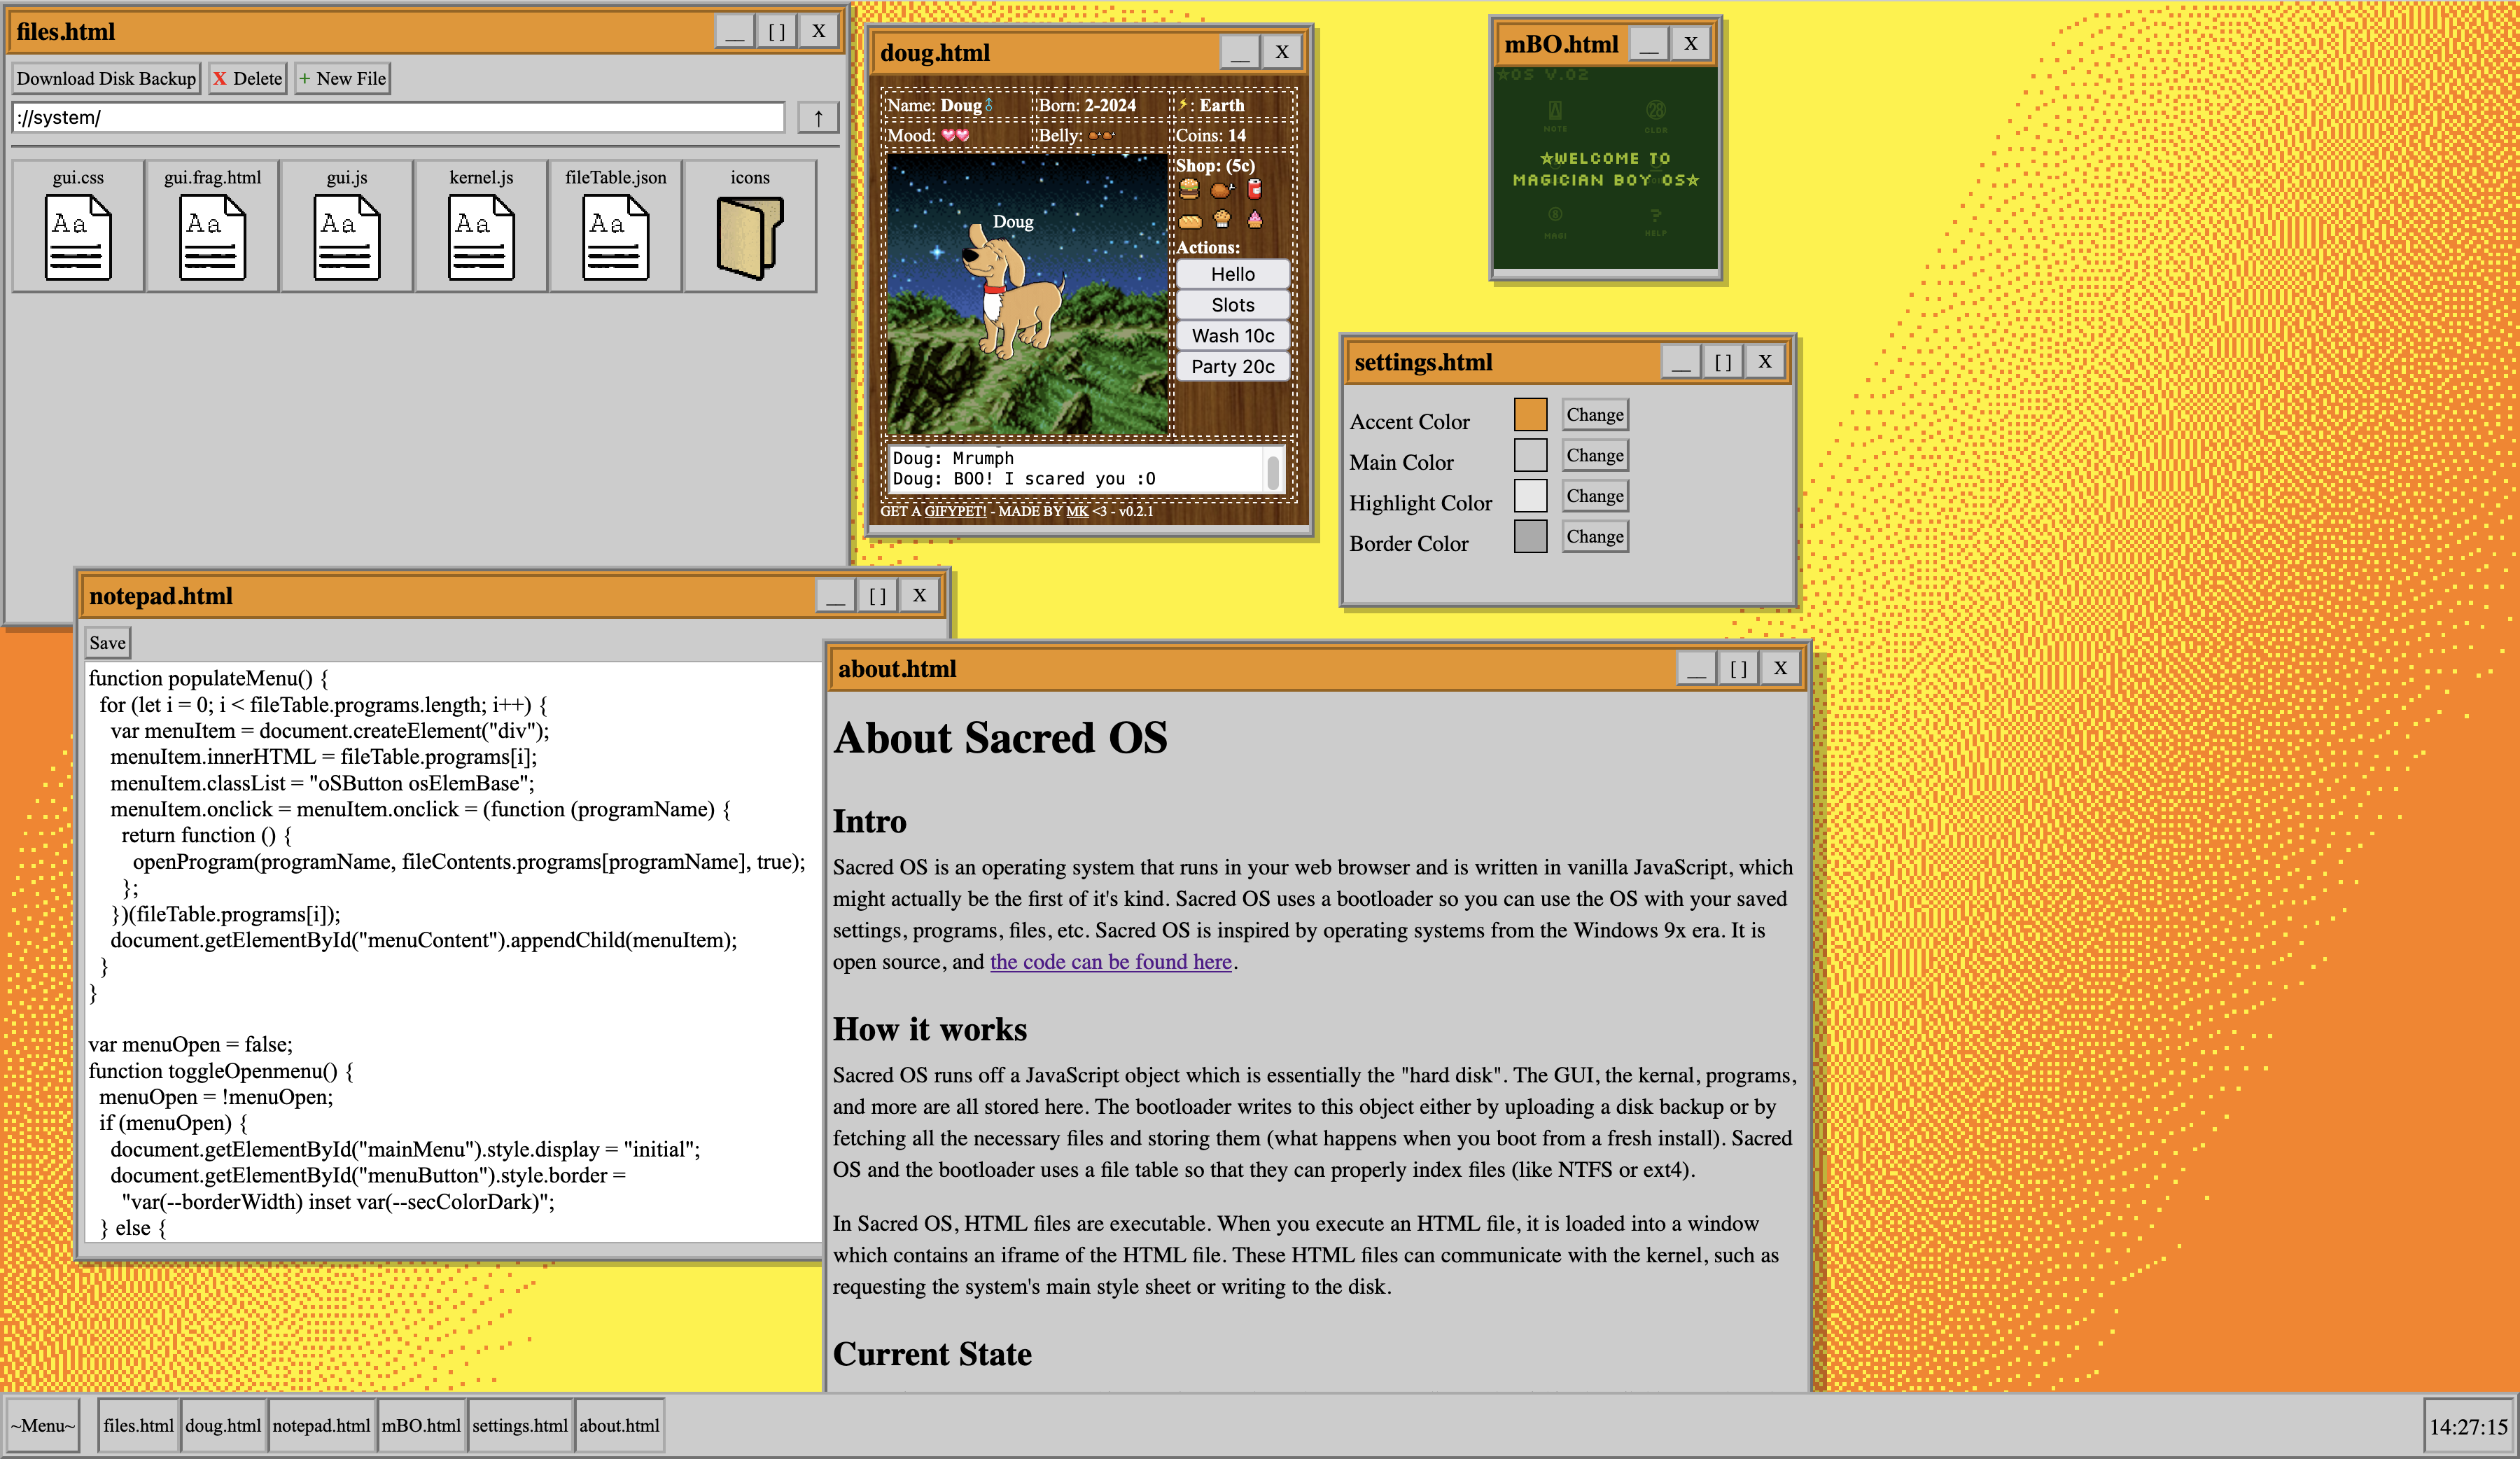Switch to settings.html in taskbar
2520x1459 pixels.
tap(519, 1425)
